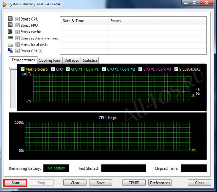The width and height of the screenshot is (217, 192).
Task: Click the 26 motherboard temperature reading
Action: point(193,95)
